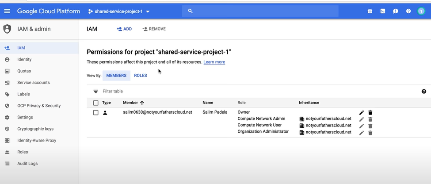This screenshot has width=431, height=184.
Task: Click organization icon beside Compute Network User
Action: pos(302,126)
